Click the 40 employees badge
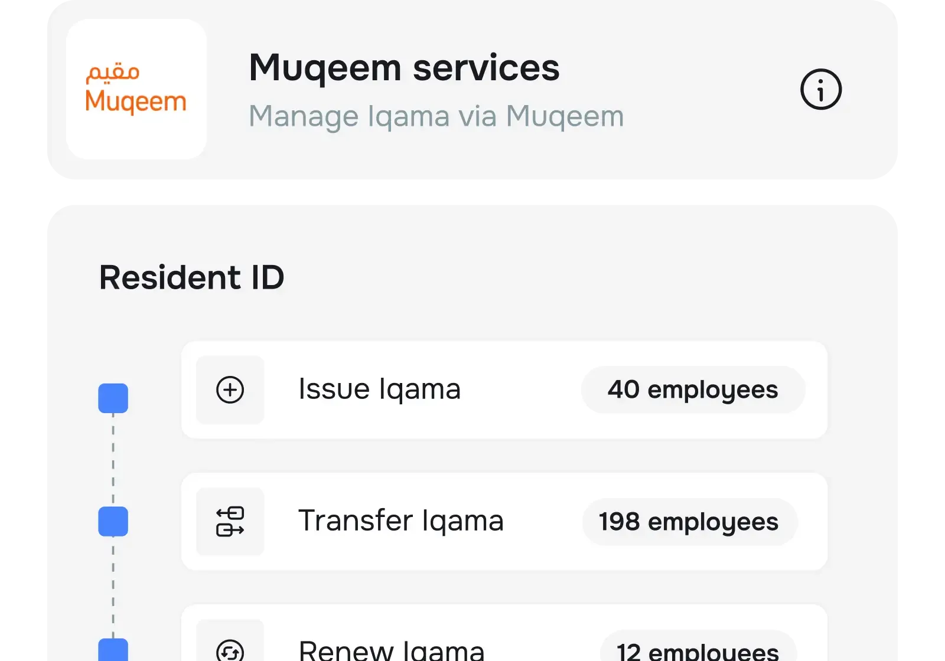 [692, 390]
